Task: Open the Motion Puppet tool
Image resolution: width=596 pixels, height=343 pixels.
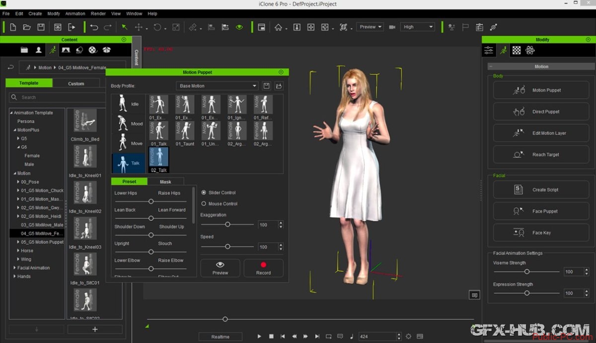Action: [x=541, y=90]
